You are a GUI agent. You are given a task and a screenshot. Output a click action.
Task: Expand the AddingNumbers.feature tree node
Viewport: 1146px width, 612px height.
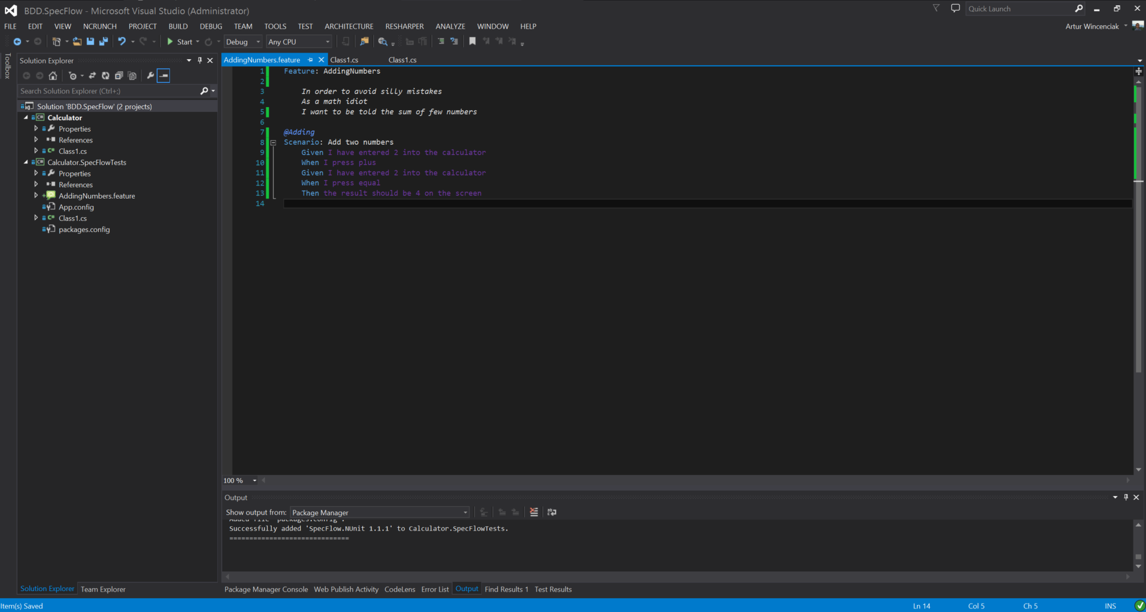click(36, 196)
